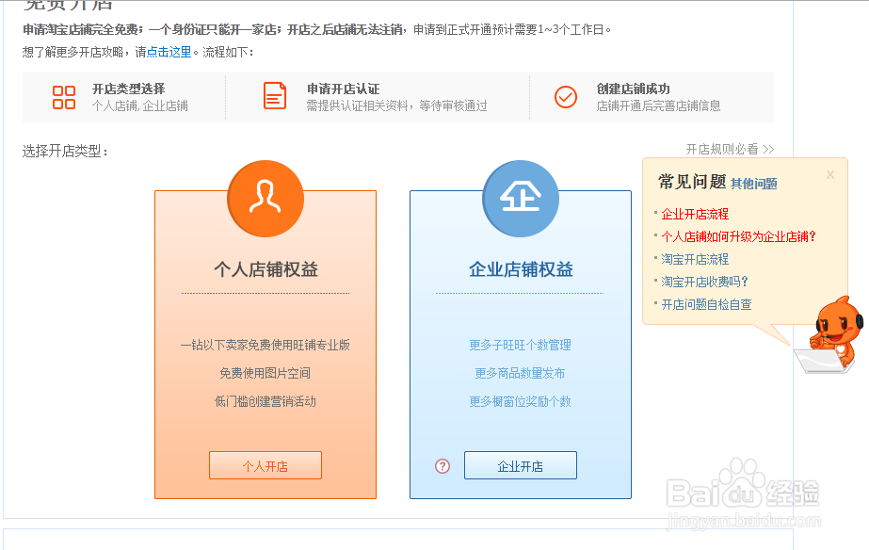Click the 常见问题 title in the popup
Viewport: 869px width, 550px height.
(x=692, y=182)
